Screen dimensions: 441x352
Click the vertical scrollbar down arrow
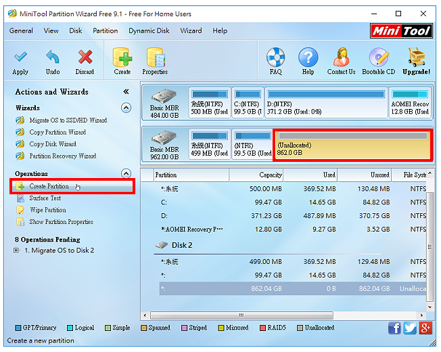[x=430, y=307]
